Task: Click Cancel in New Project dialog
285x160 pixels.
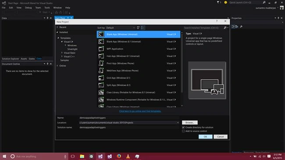Action: (x=221, y=137)
